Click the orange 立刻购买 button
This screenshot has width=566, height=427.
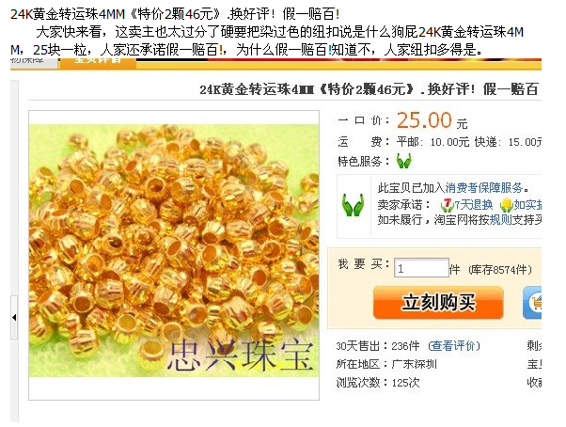click(438, 303)
